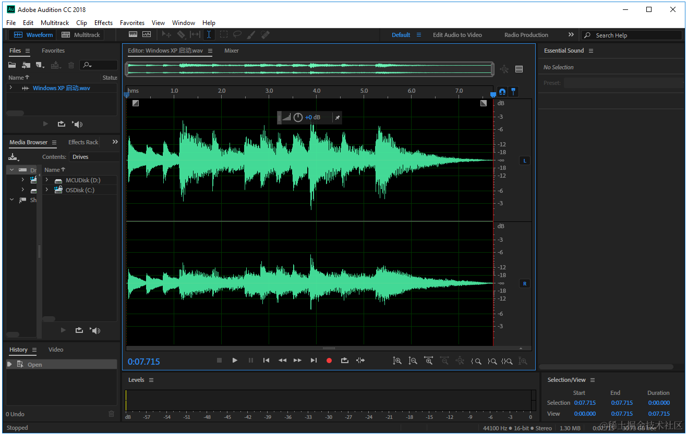Show the Spectral Frequency Display

pyautogui.click(x=133, y=34)
